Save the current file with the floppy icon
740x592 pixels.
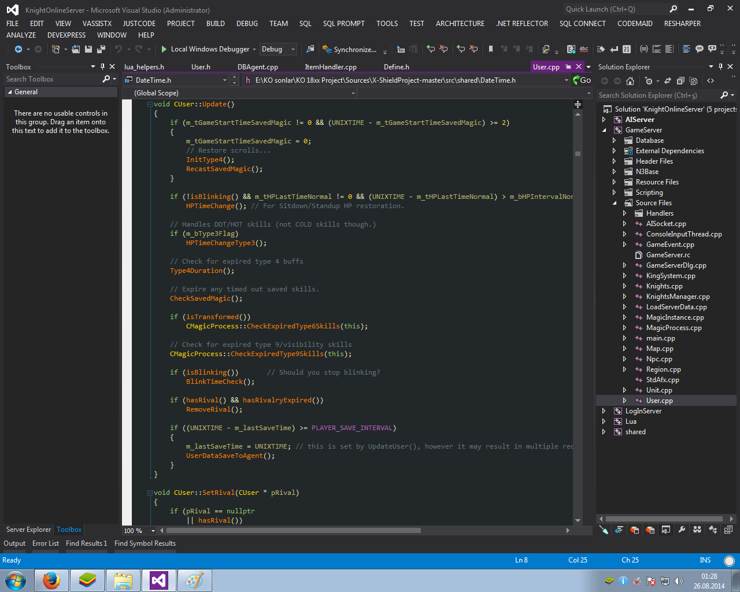tap(88, 49)
